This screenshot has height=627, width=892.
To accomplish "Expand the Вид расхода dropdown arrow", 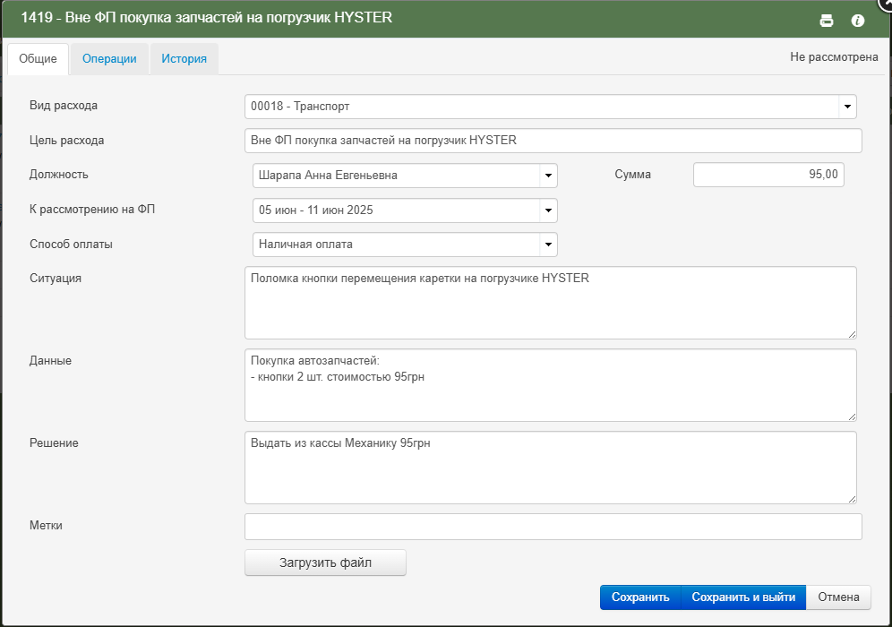I will [847, 107].
